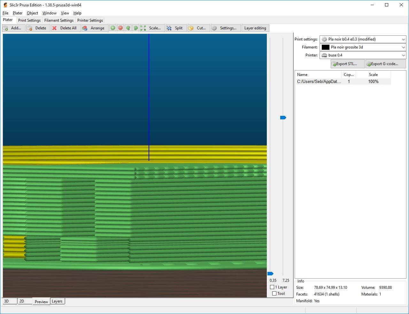Click the green plus 'More copies' icon
Screen dimensions: 409x314
tap(113, 28)
